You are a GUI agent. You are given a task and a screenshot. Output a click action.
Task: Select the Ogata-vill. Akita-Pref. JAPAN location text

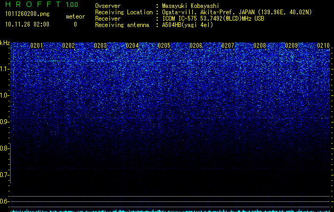(x=237, y=12)
